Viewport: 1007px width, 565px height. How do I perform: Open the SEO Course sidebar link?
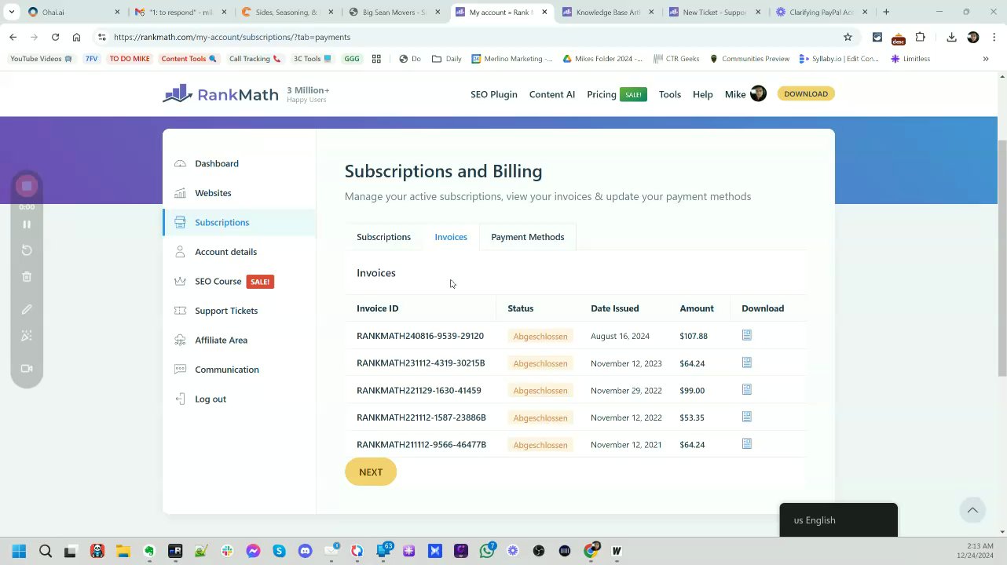point(218,281)
